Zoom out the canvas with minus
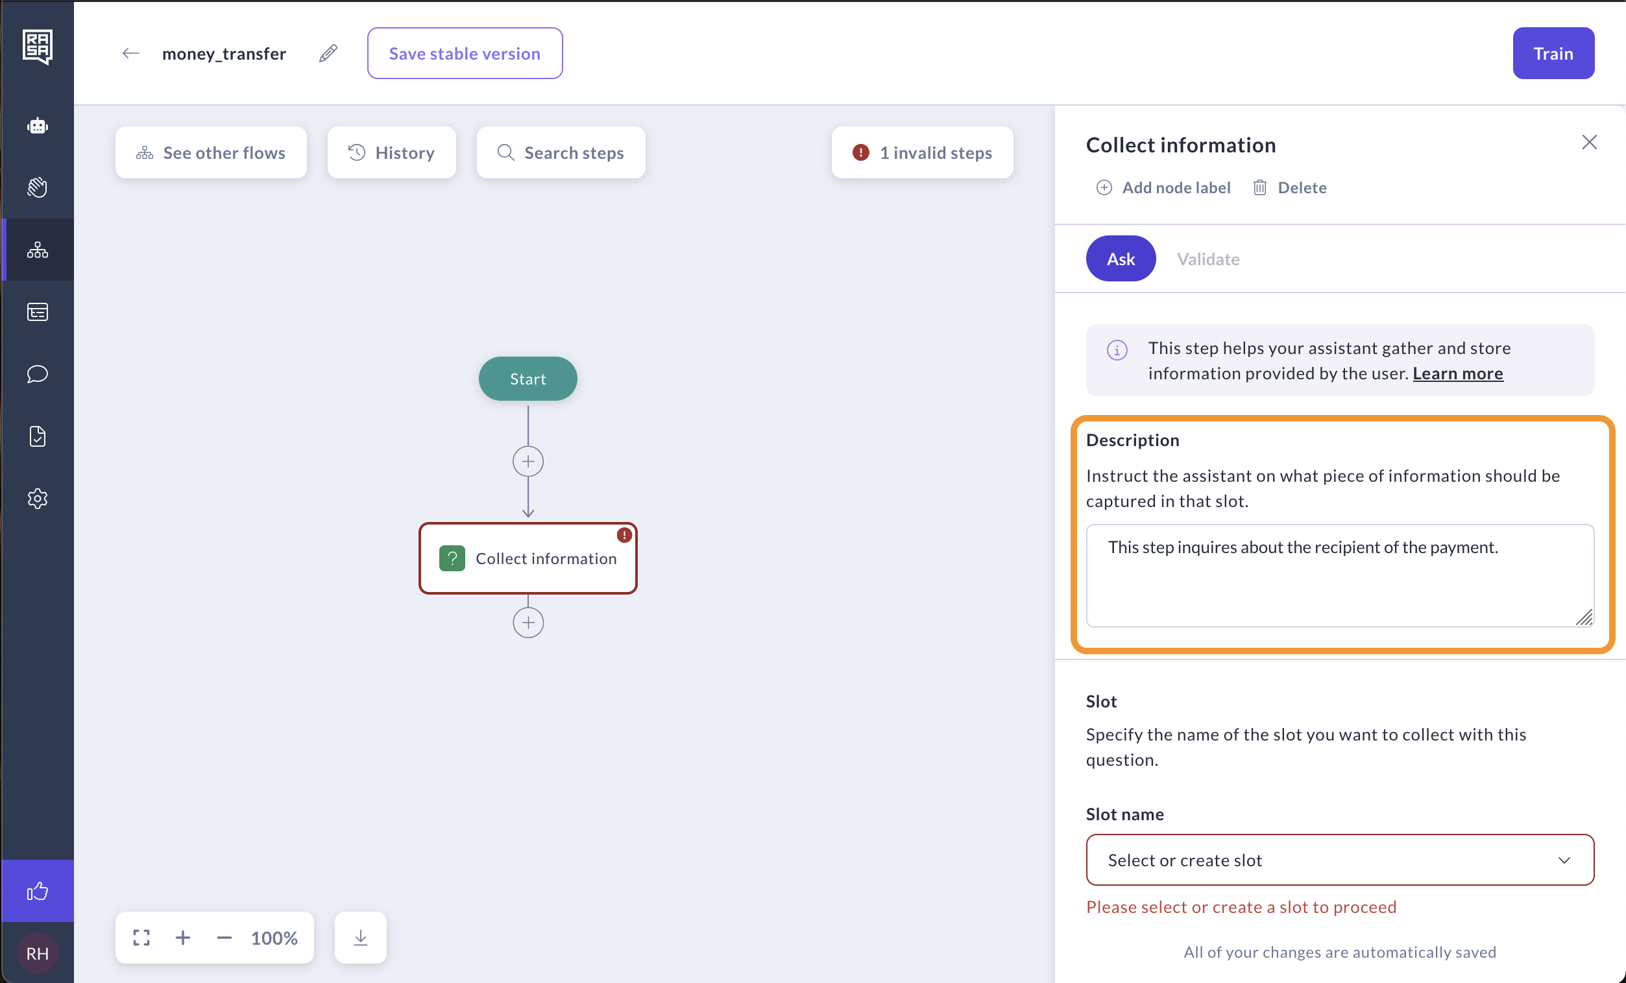 (224, 937)
